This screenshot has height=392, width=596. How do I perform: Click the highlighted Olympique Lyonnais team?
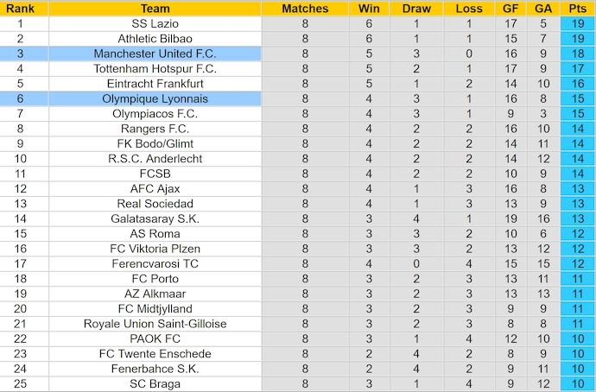[155, 98]
